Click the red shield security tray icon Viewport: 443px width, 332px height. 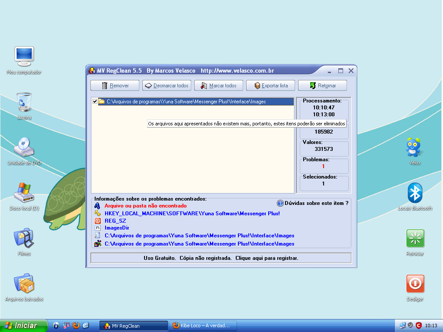(x=418, y=326)
